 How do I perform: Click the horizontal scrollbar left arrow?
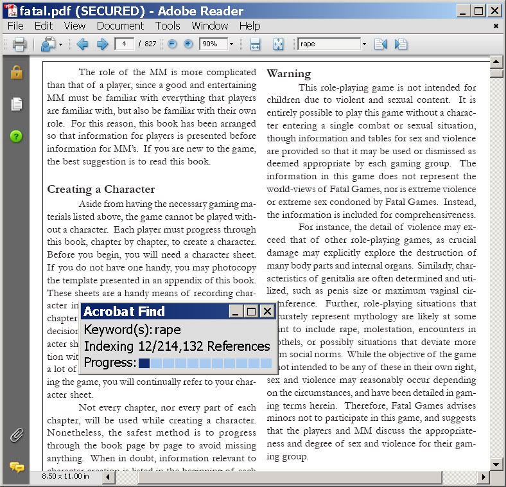108,477
